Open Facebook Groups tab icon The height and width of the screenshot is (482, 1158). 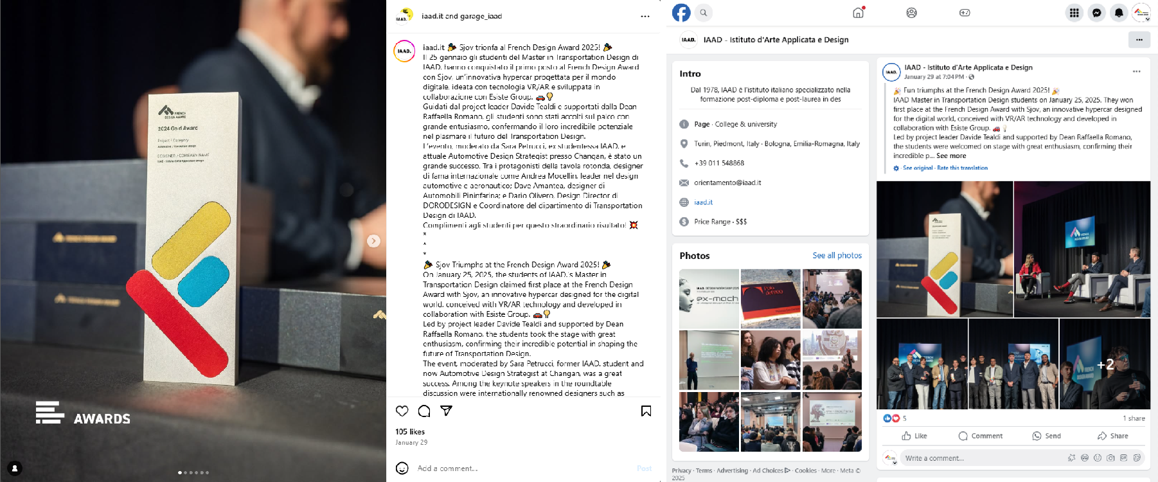tap(911, 12)
